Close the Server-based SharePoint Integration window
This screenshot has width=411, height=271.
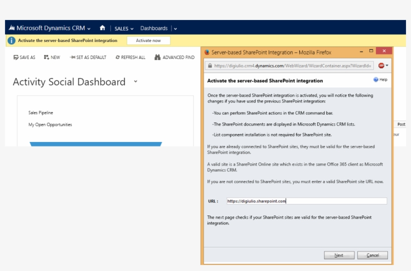(x=384, y=50)
